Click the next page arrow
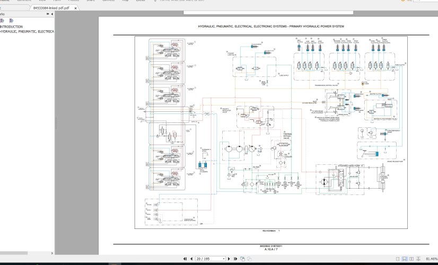 pos(229,259)
